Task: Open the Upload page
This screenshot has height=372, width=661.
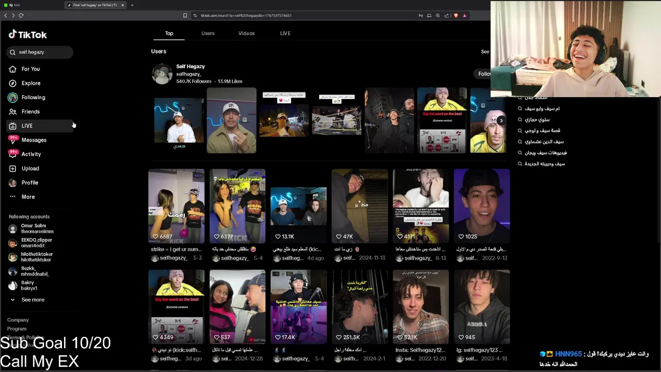Action: pos(30,168)
